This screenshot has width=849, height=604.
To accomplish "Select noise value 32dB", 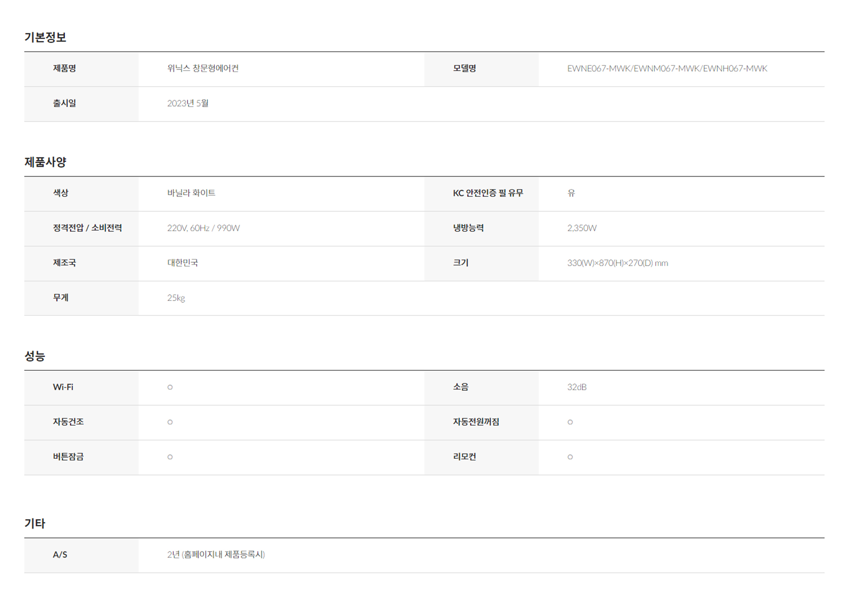I will tap(577, 387).
